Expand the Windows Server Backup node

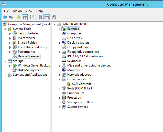click(x=10, y=66)
